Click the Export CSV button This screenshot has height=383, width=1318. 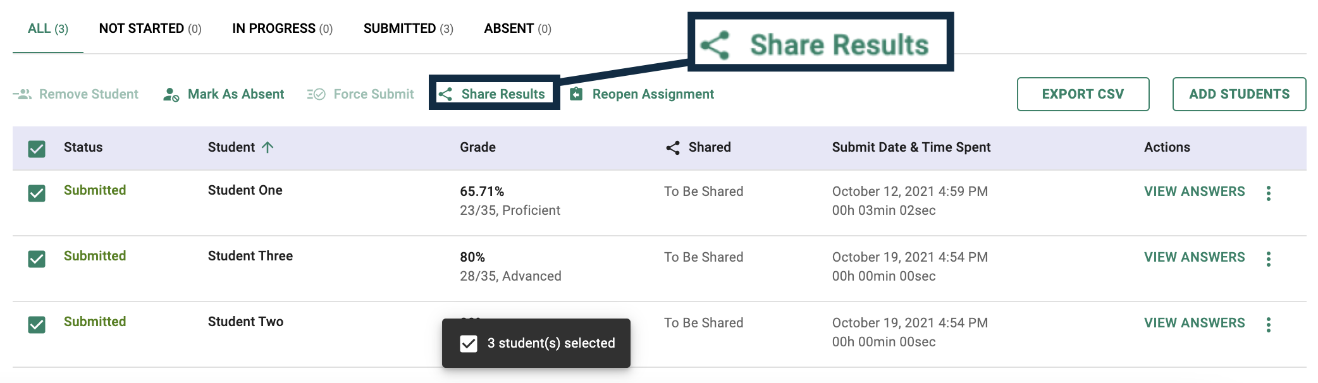click(x=1083, y=94)
